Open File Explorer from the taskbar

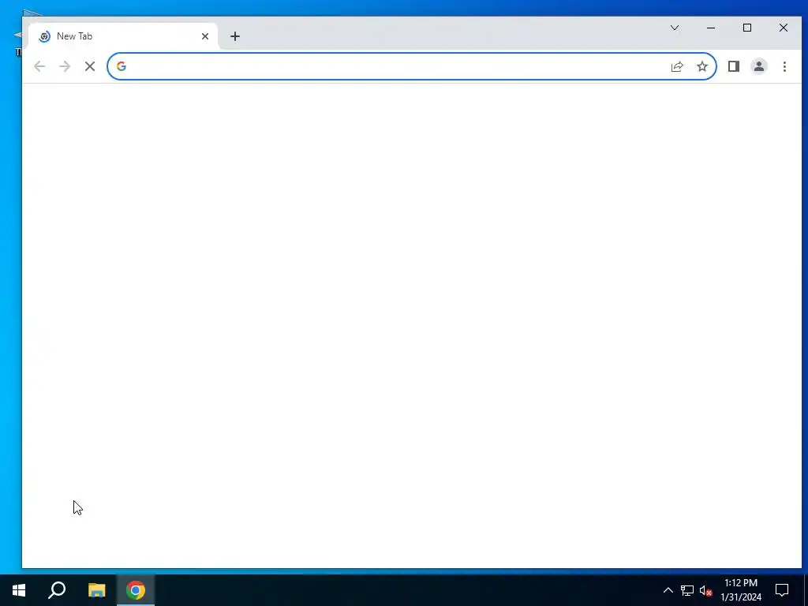click(x=96, y=590)
